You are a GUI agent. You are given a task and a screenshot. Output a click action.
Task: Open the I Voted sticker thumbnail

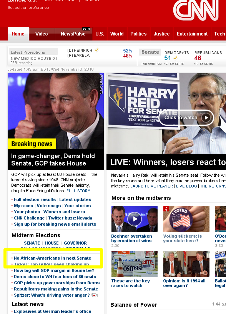186,219
